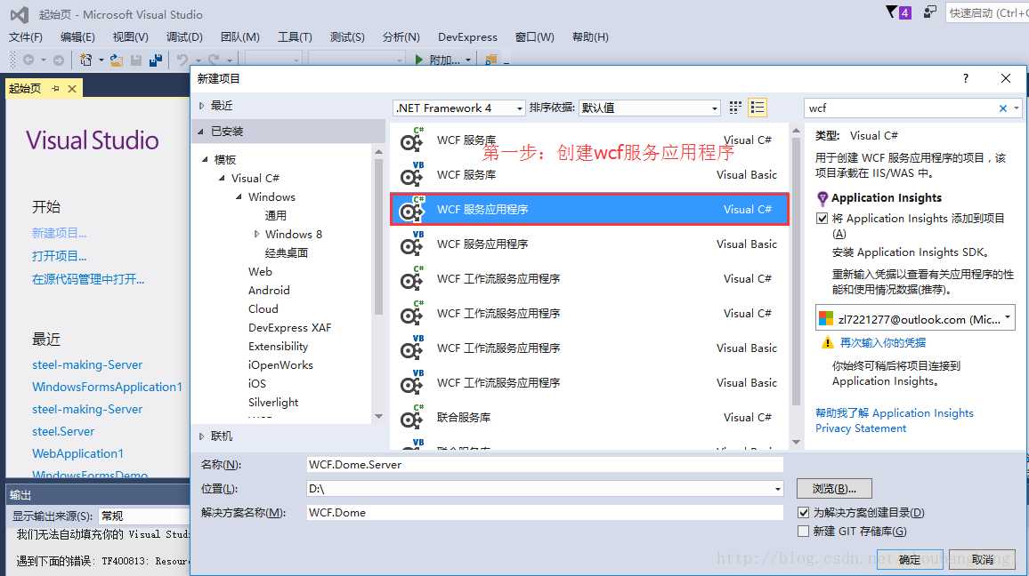Click the save toolbar icon
Screen dimensions: 1029x576
coord(136,60)
